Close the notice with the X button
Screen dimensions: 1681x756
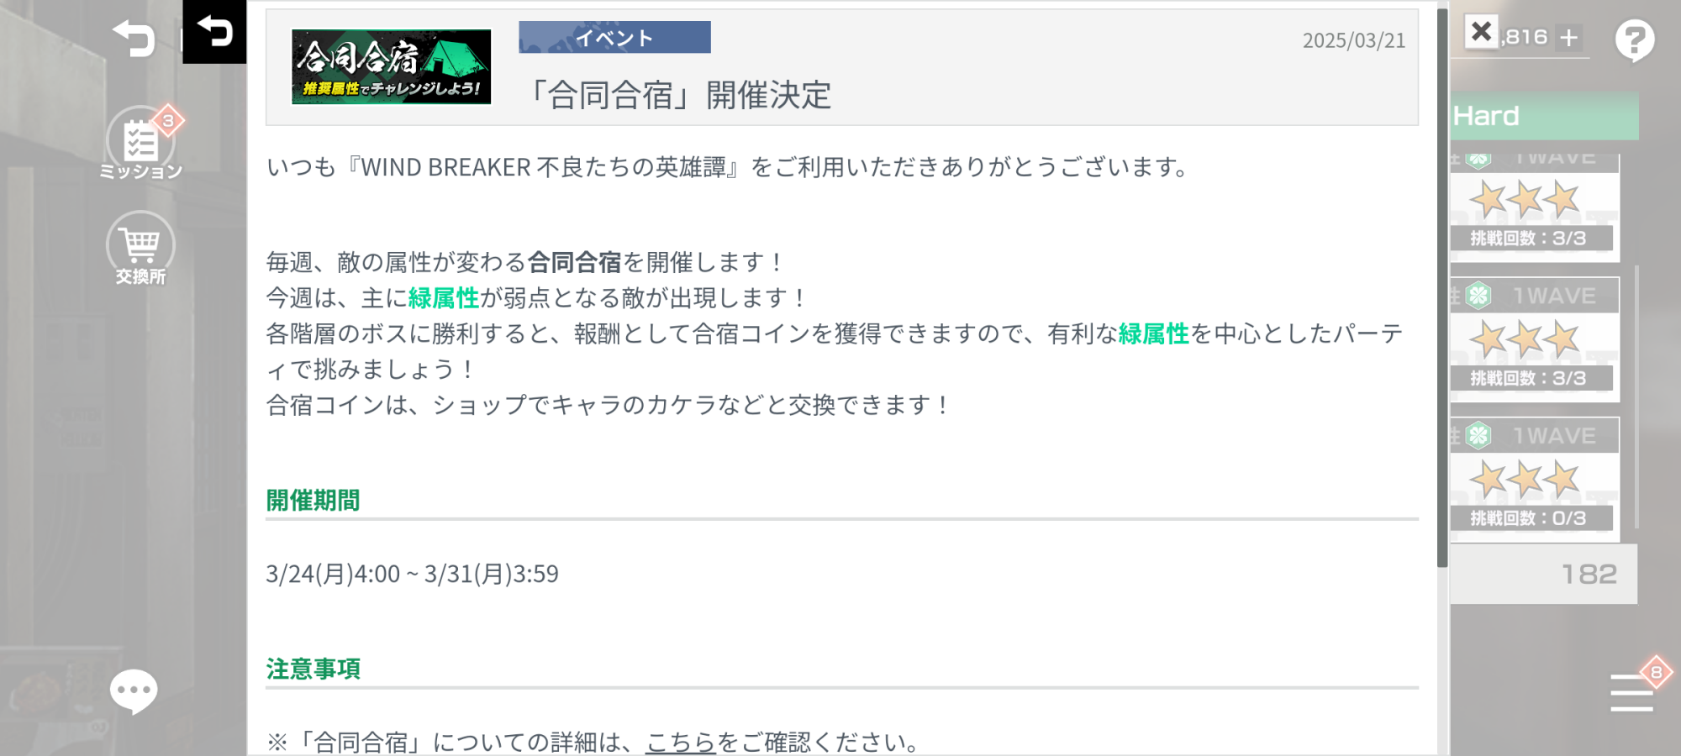[x=1481, y=32]
